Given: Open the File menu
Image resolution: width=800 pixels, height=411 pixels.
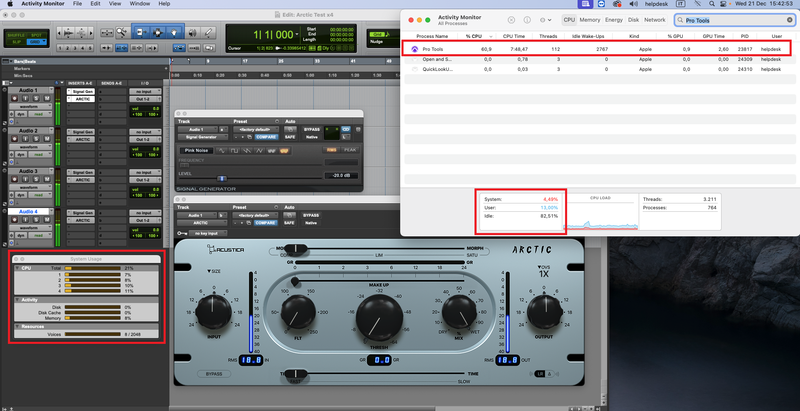Looking at the screenshot, I should click(78, 4).
